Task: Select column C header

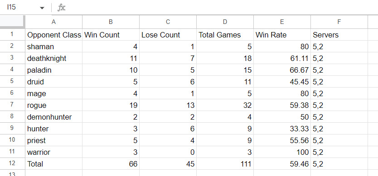Action: (x=168, y=22)
